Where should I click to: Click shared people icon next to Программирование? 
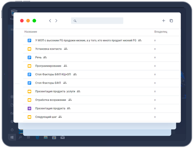[x=65, y=65]
